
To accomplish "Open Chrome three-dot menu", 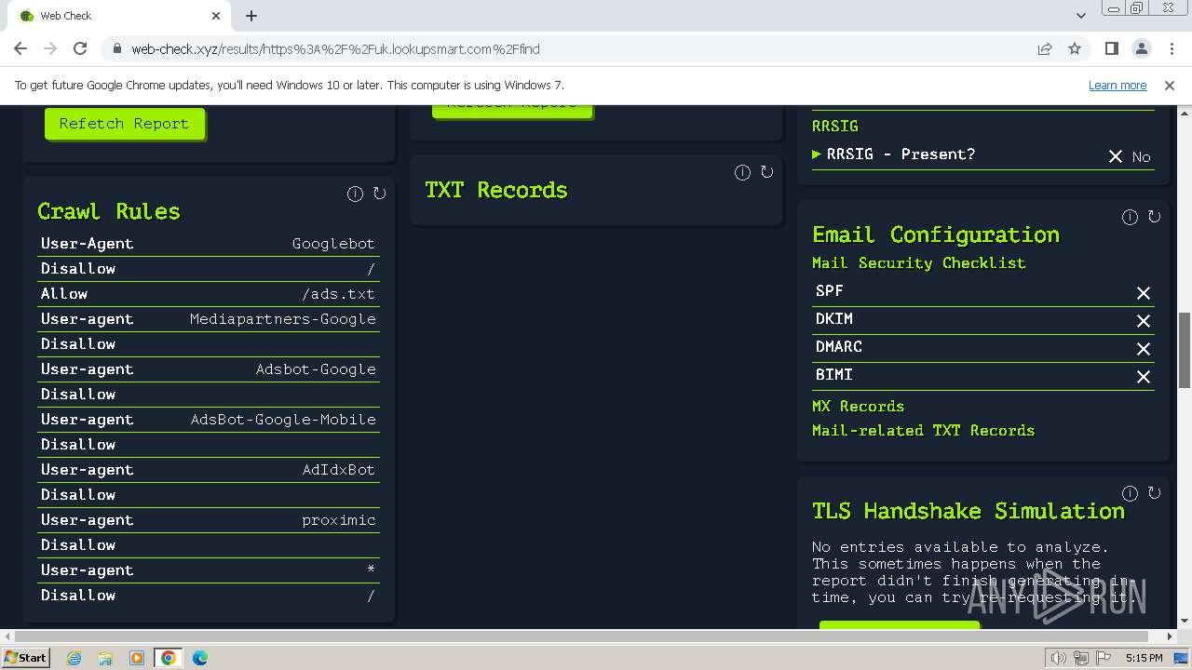I will 1171,48.
